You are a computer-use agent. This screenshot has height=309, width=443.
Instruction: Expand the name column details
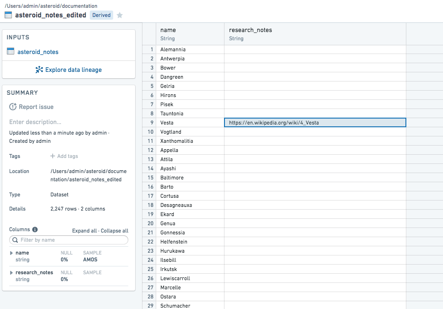[11, 253]
